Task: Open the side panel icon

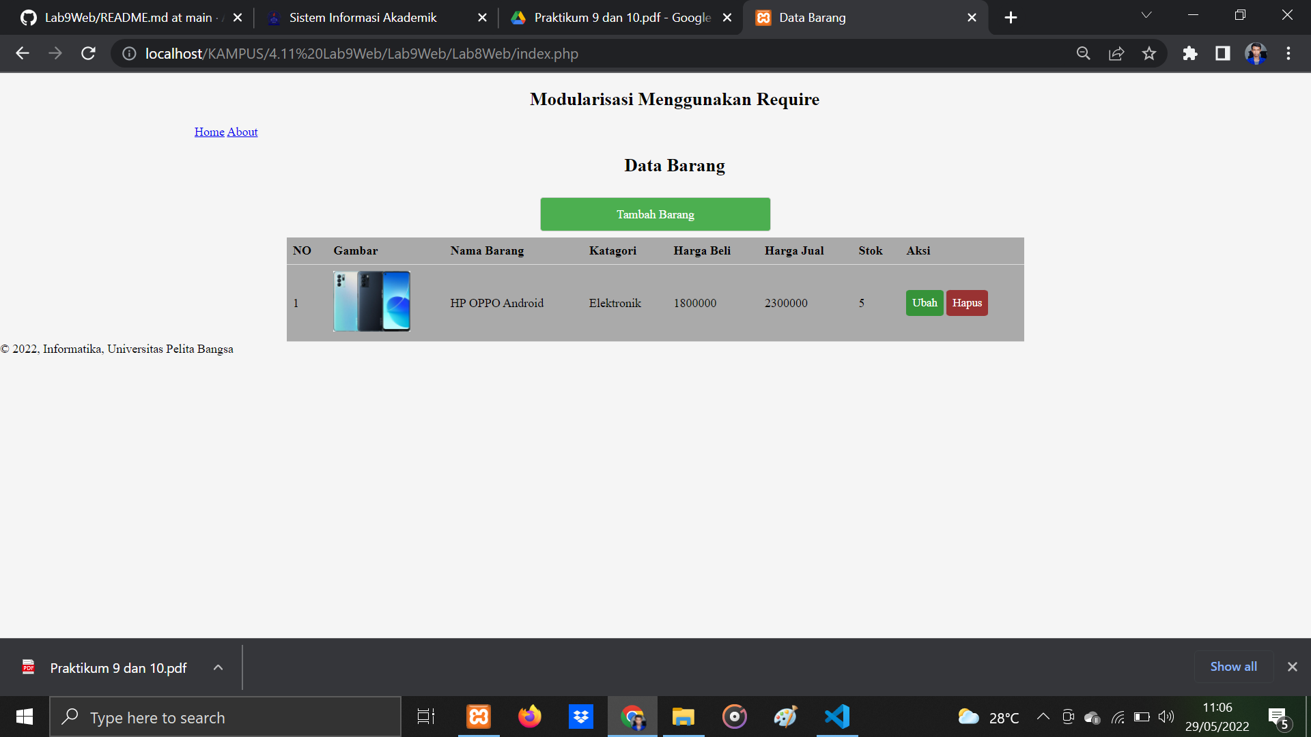Action: (1223, 53)
